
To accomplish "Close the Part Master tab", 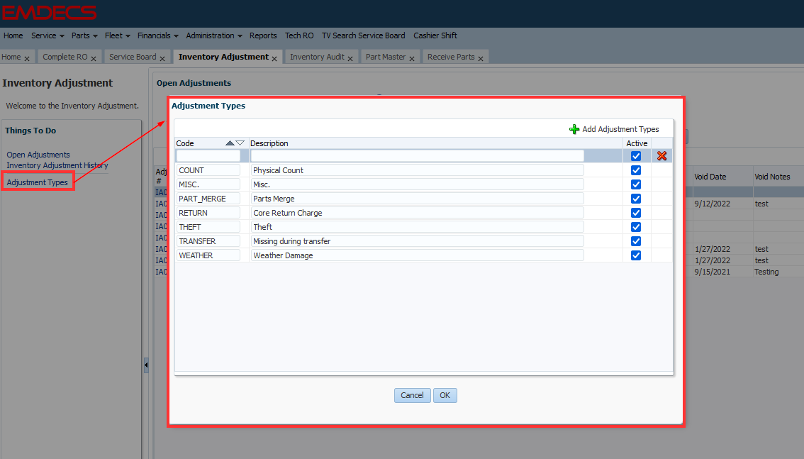I will (412, 58).
